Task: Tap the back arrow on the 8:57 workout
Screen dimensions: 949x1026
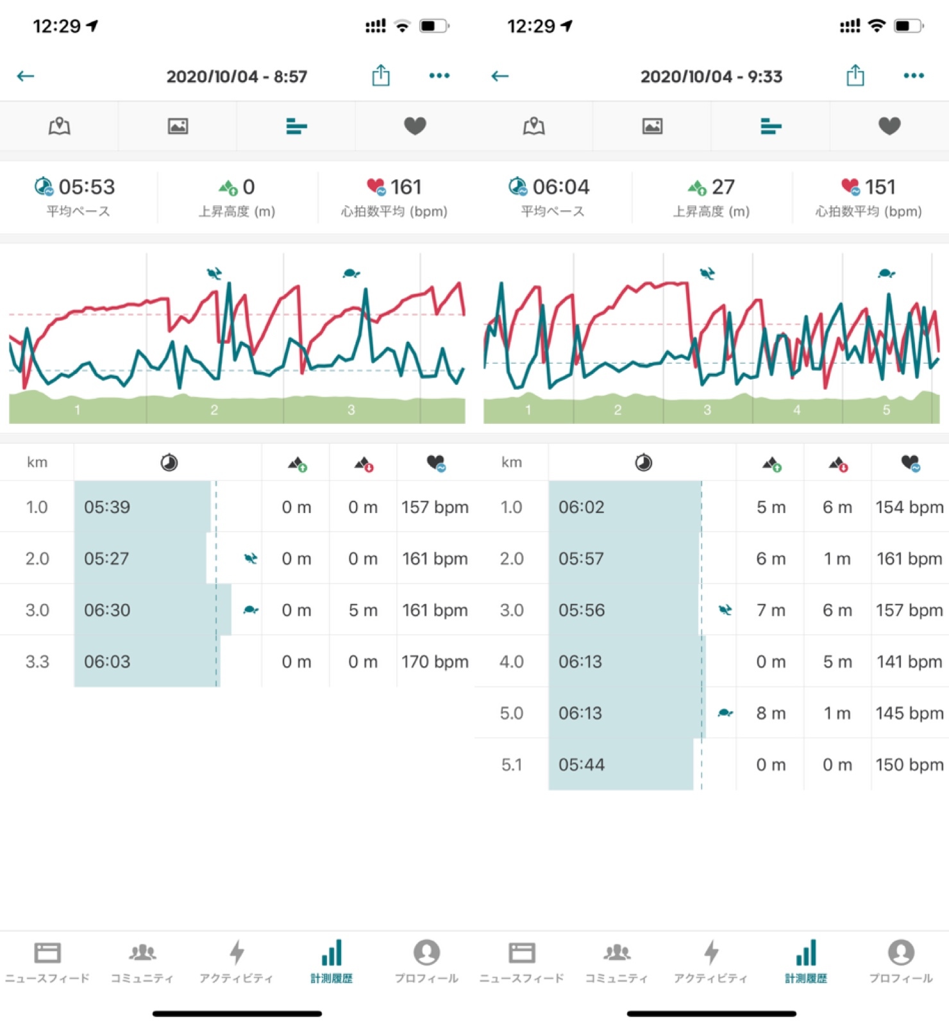Action: pyautogui.click(x=26, y=76)
